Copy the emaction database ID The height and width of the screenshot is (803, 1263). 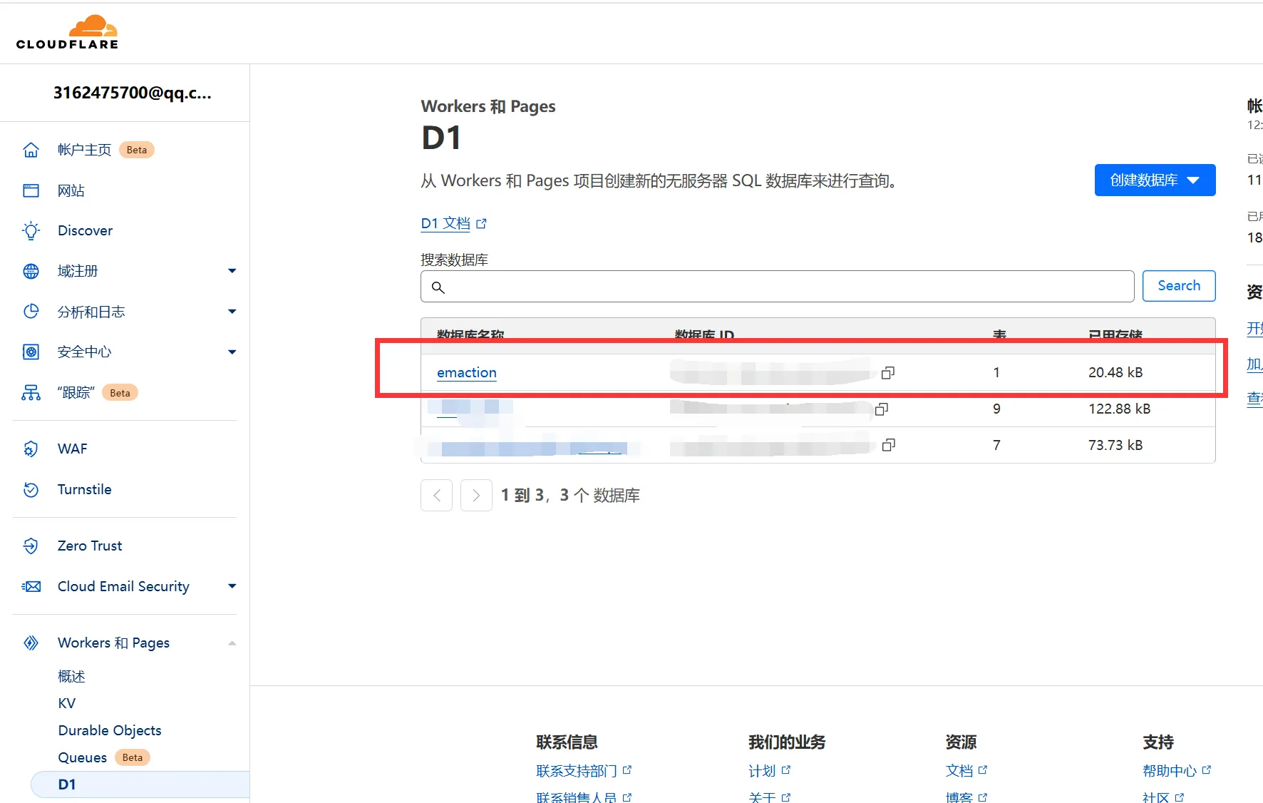click(887, 373)
